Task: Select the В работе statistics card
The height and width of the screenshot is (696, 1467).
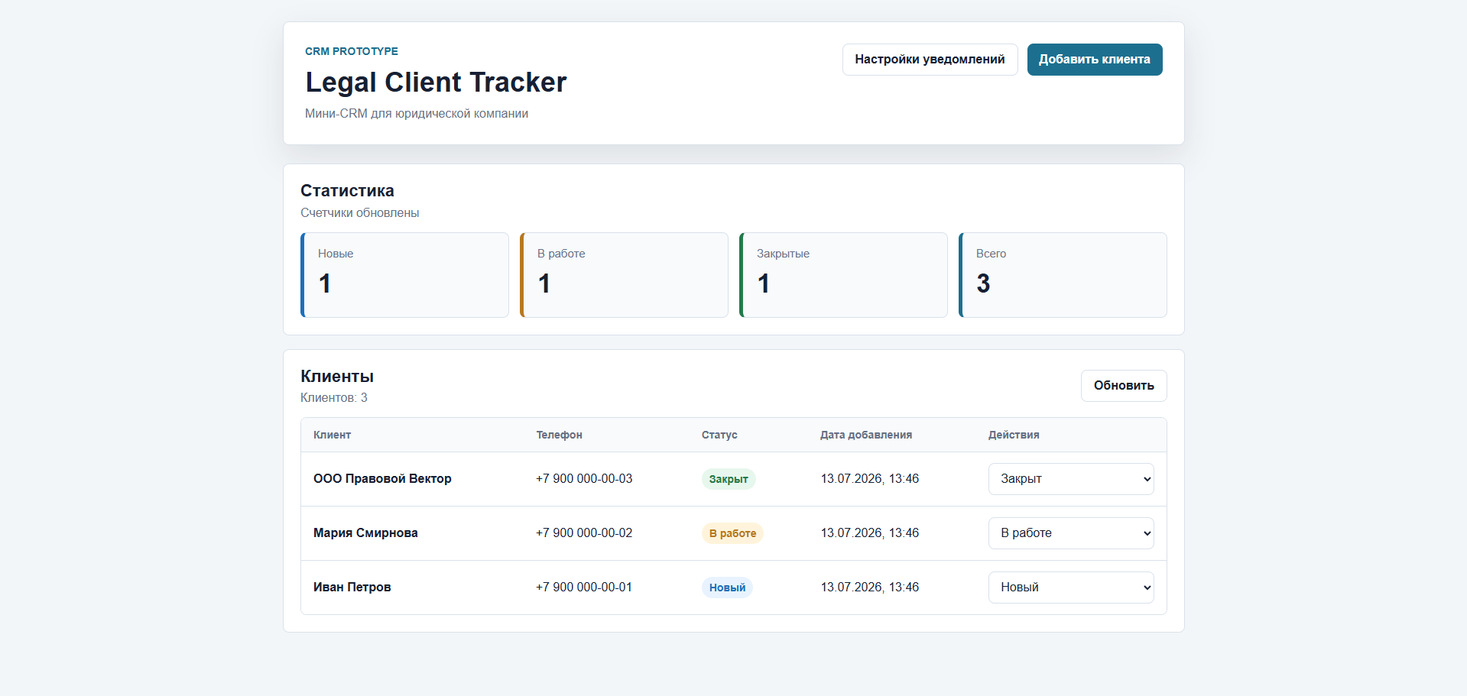Action: click(x=624, y=275)
